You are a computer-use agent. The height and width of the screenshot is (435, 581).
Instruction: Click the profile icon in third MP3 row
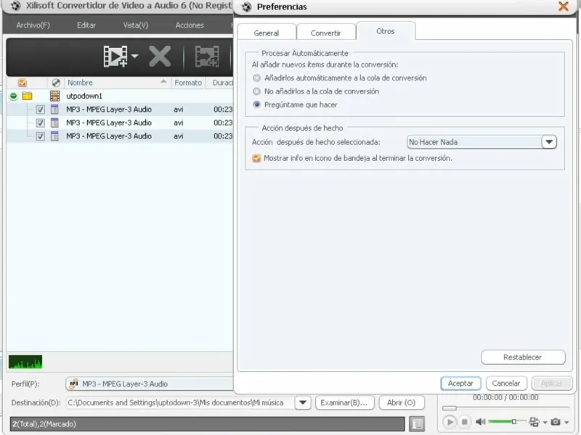click(54, 136)
